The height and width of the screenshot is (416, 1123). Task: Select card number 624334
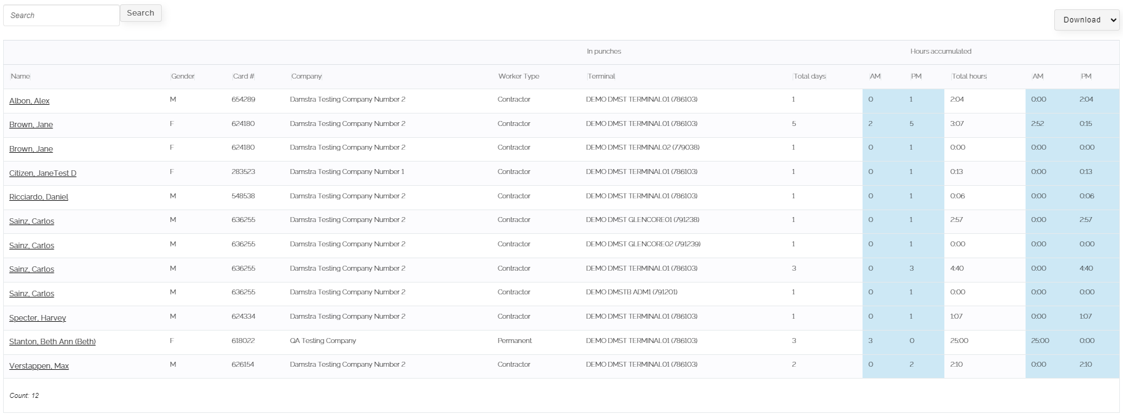click(244, 316)
